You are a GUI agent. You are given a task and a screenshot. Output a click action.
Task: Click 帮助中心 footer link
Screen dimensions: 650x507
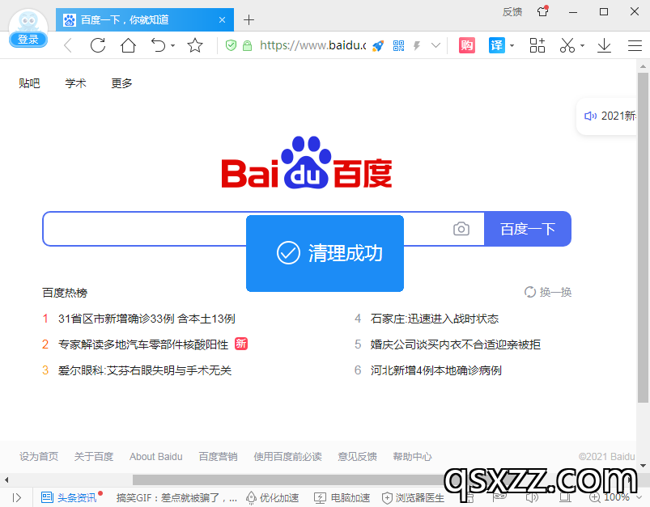click(413, 457)
